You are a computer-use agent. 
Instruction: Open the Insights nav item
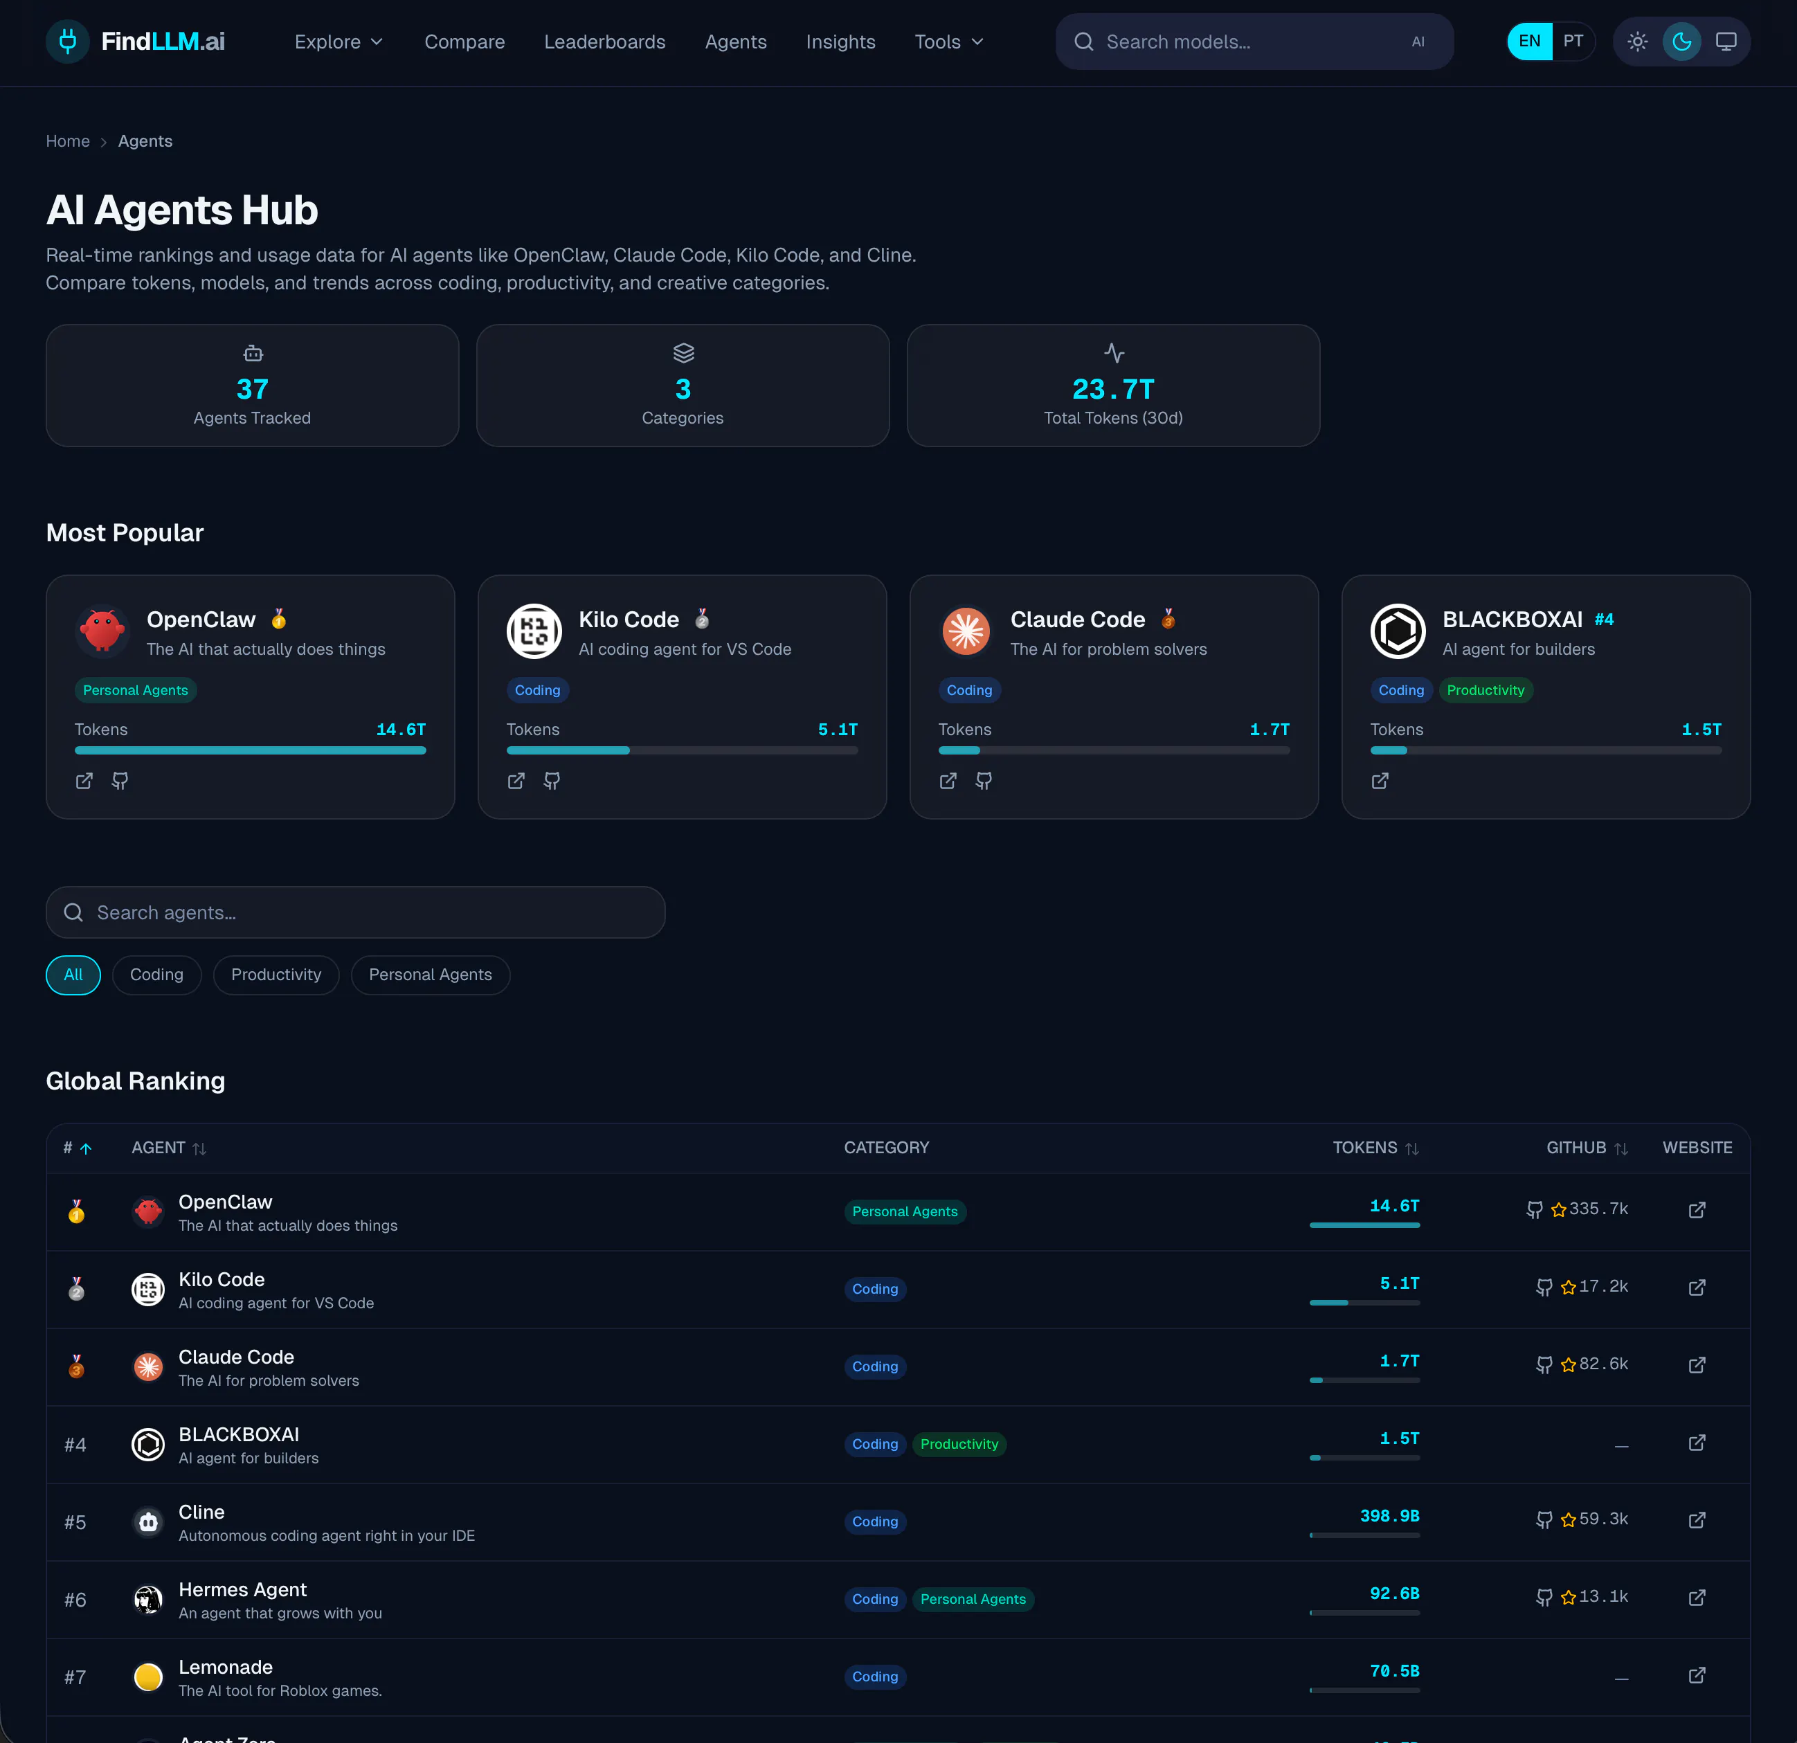(x=841, y=42)
